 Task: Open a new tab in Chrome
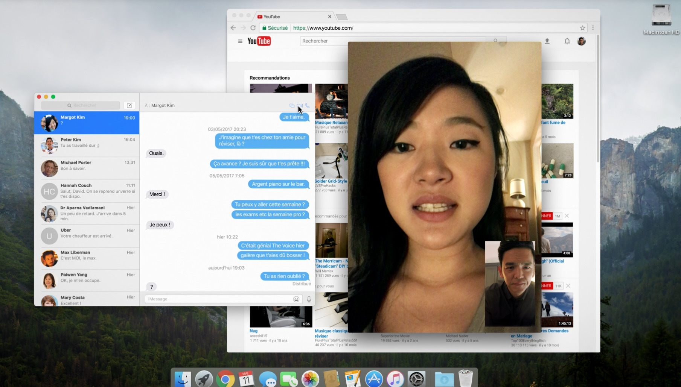(342, 17)
